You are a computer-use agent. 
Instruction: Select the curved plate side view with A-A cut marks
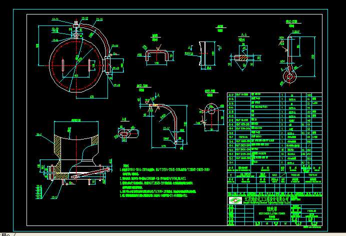203,53
